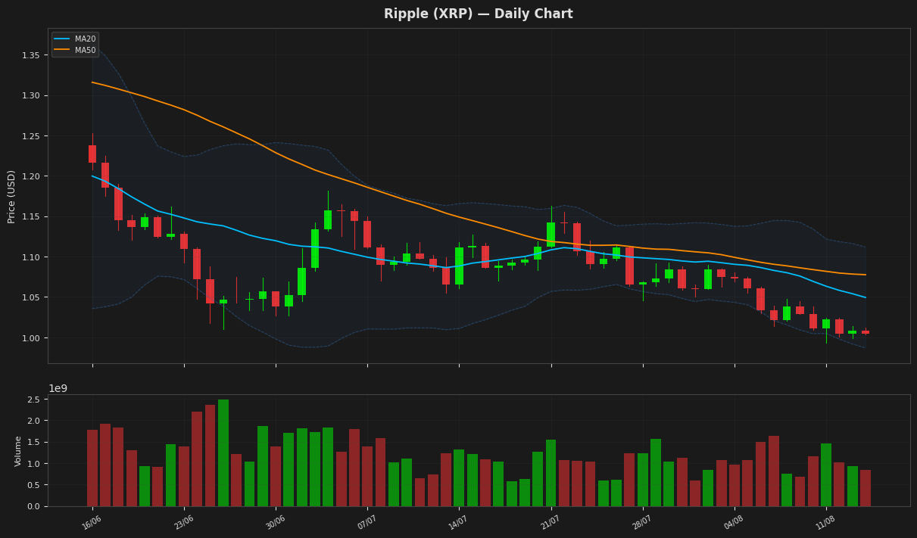Click the first red candlestick at 16/06
This screenshot has height=538, width=917.
(92, 154)
